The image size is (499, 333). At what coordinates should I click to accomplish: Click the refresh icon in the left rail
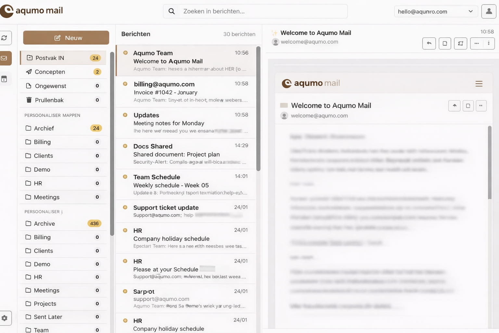click(4, 38)
